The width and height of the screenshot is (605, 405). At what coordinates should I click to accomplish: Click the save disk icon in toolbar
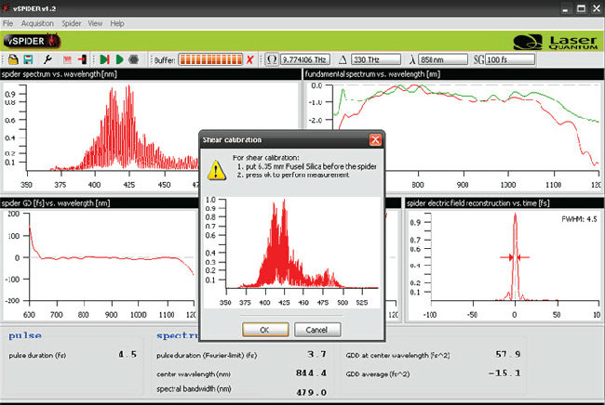click(28, 59)
